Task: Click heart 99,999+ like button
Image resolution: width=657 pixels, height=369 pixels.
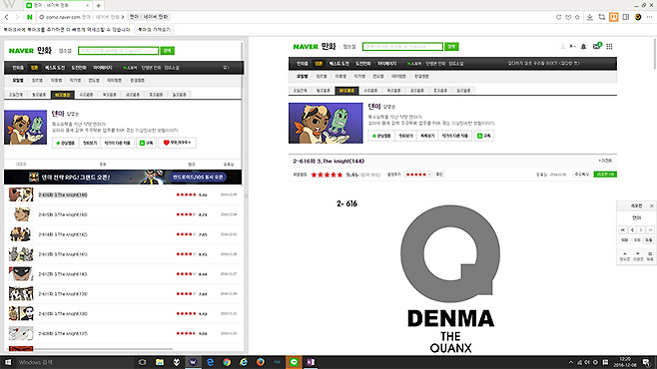Action: coord(177,143)
